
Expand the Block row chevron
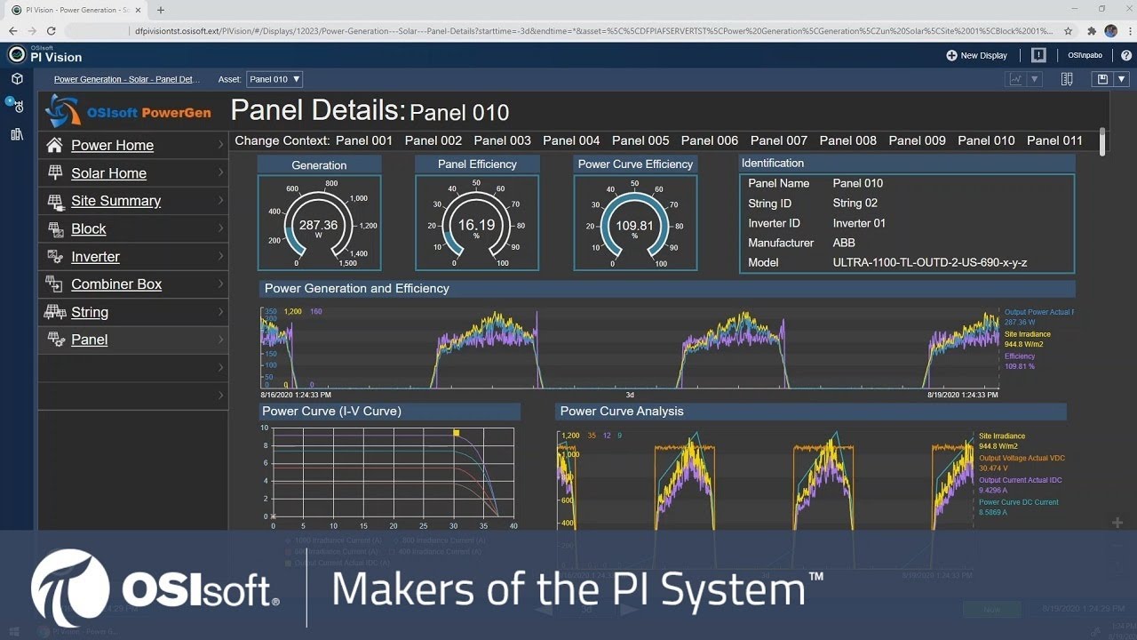click(x=220, y=228)
